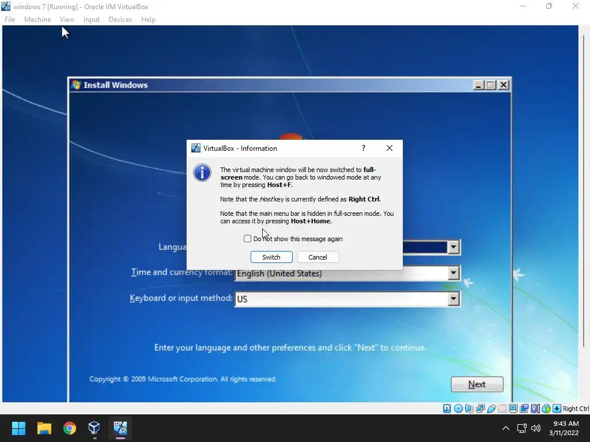Click the mouse integration status icon

coord(546,409)
